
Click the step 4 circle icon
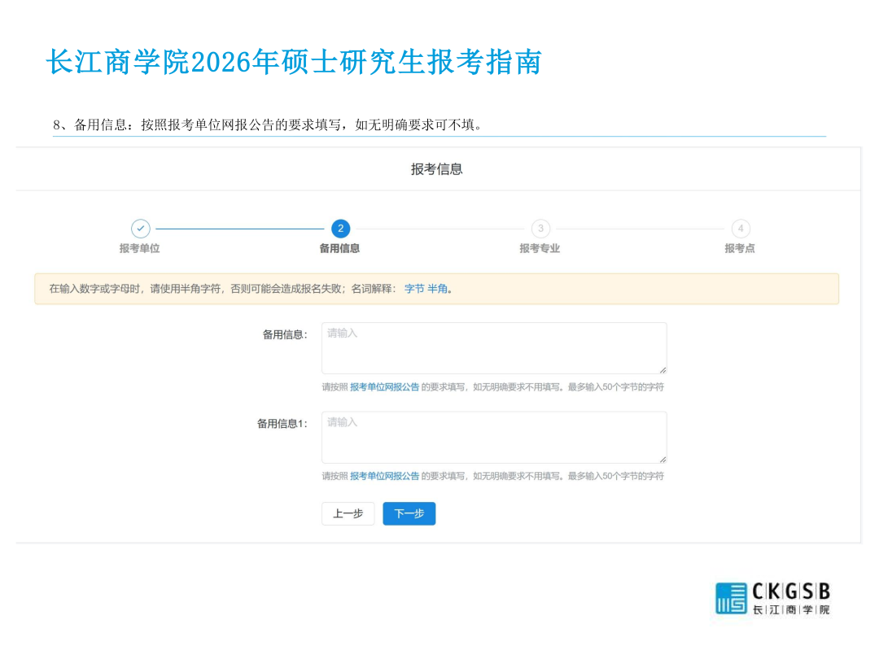click(740, 229)
